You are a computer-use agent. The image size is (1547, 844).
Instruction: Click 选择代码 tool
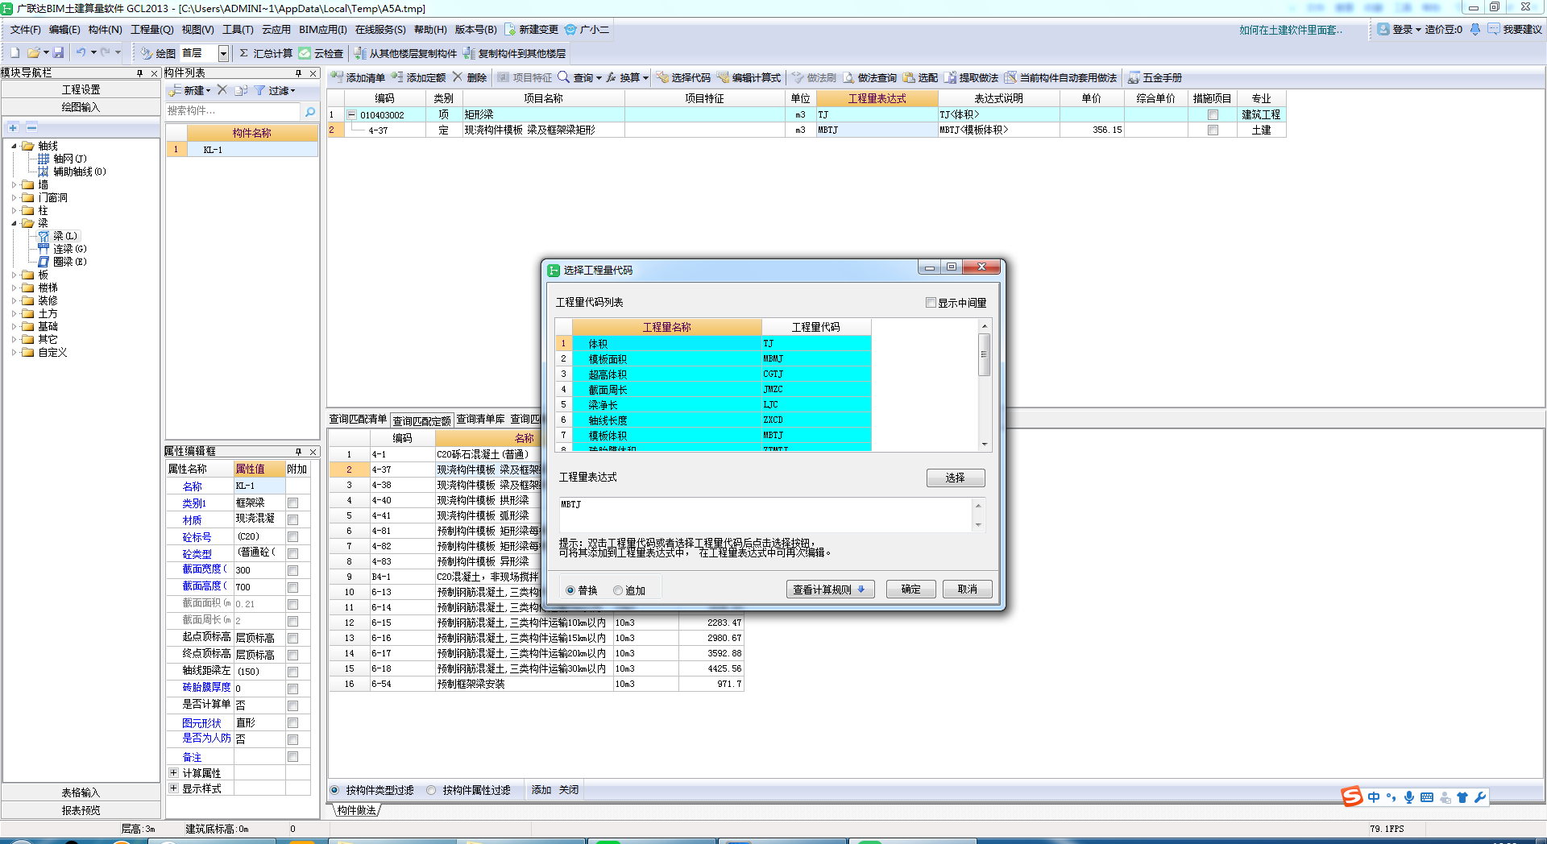(x=683, y=77)
